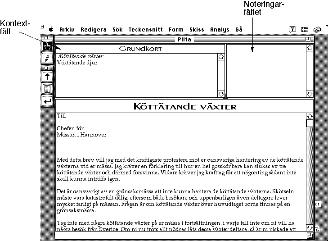Click inside the empty notes field
Viewport: 328px width, 241px height.
pyautogui.click(x=266, y=71)
